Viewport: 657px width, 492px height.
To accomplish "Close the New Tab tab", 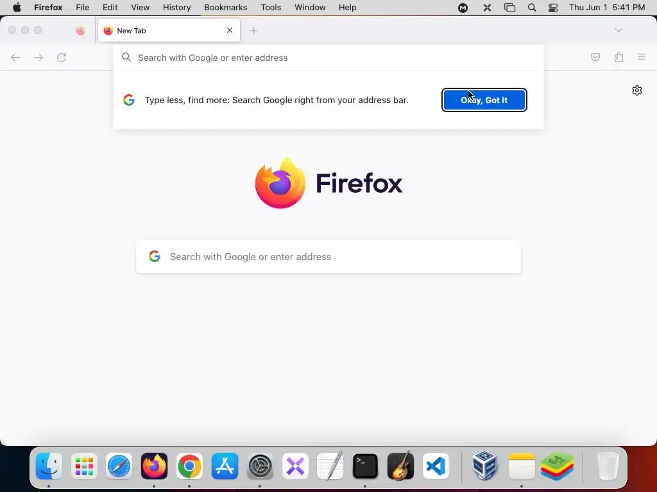I will click(230, 30).
